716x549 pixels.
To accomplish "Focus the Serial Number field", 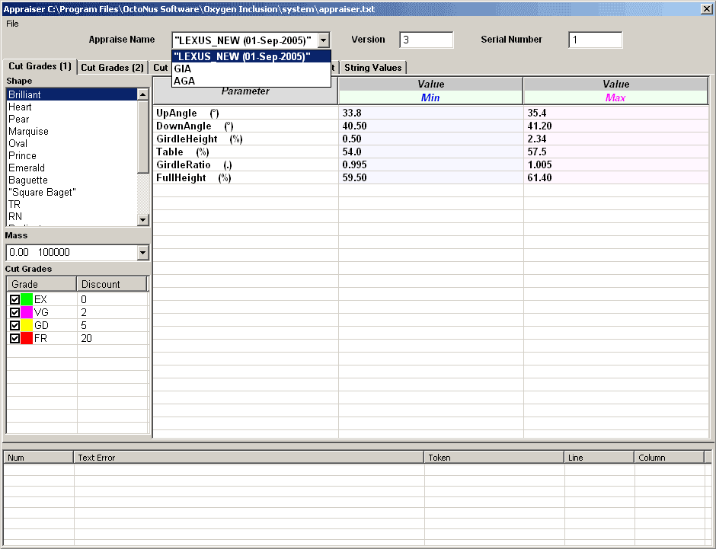I will tap(595, 40).
